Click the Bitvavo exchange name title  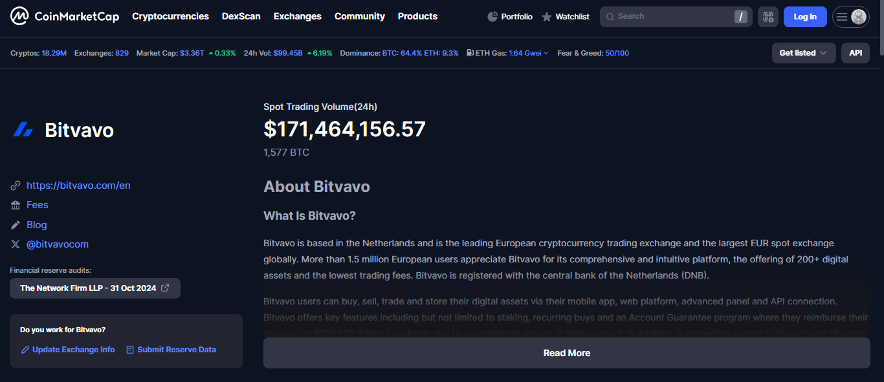[79, 130]
